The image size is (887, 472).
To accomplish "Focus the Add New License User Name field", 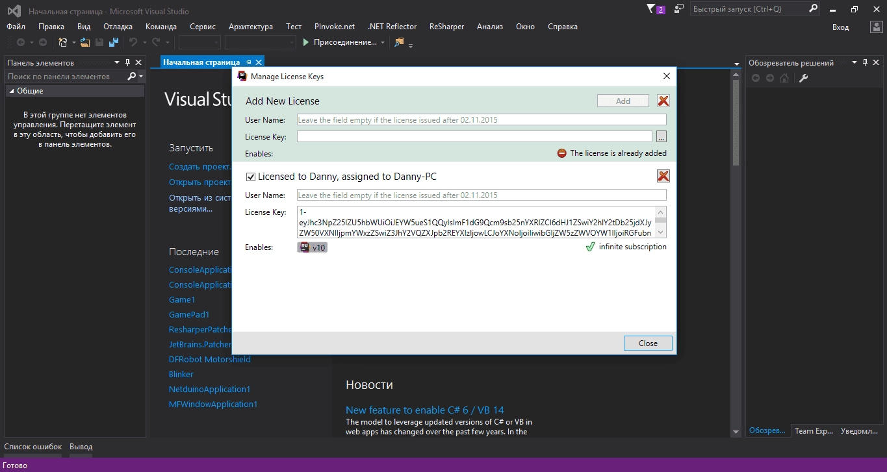I will click(482, 119).
